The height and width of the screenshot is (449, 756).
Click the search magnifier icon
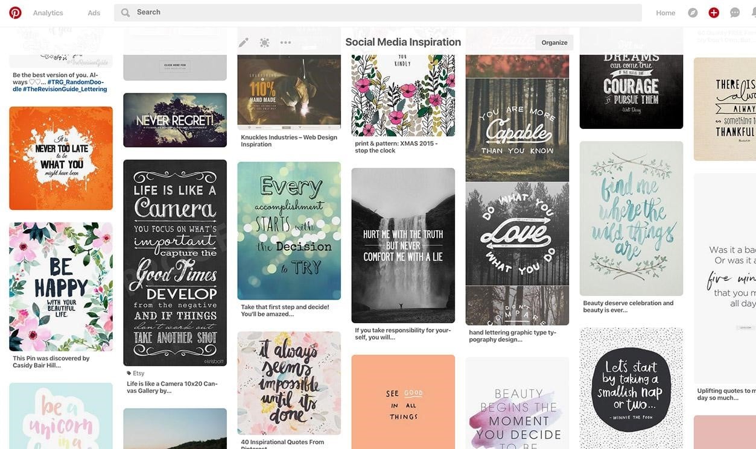click(x=125, y=13)
